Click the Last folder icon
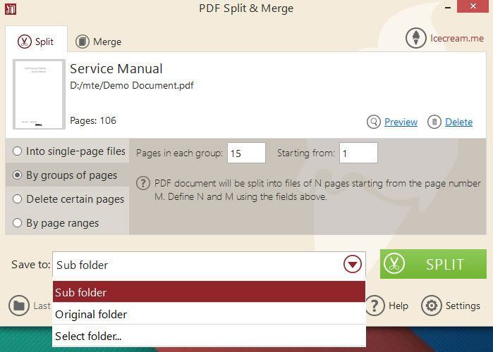This screenshot has height=352, width=493. (19, 306)
